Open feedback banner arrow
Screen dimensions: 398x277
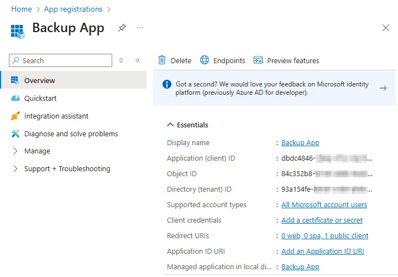(383, 88)
